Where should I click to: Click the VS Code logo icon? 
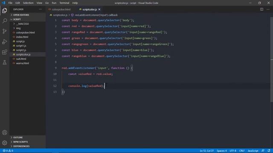[x=3, y=3]
